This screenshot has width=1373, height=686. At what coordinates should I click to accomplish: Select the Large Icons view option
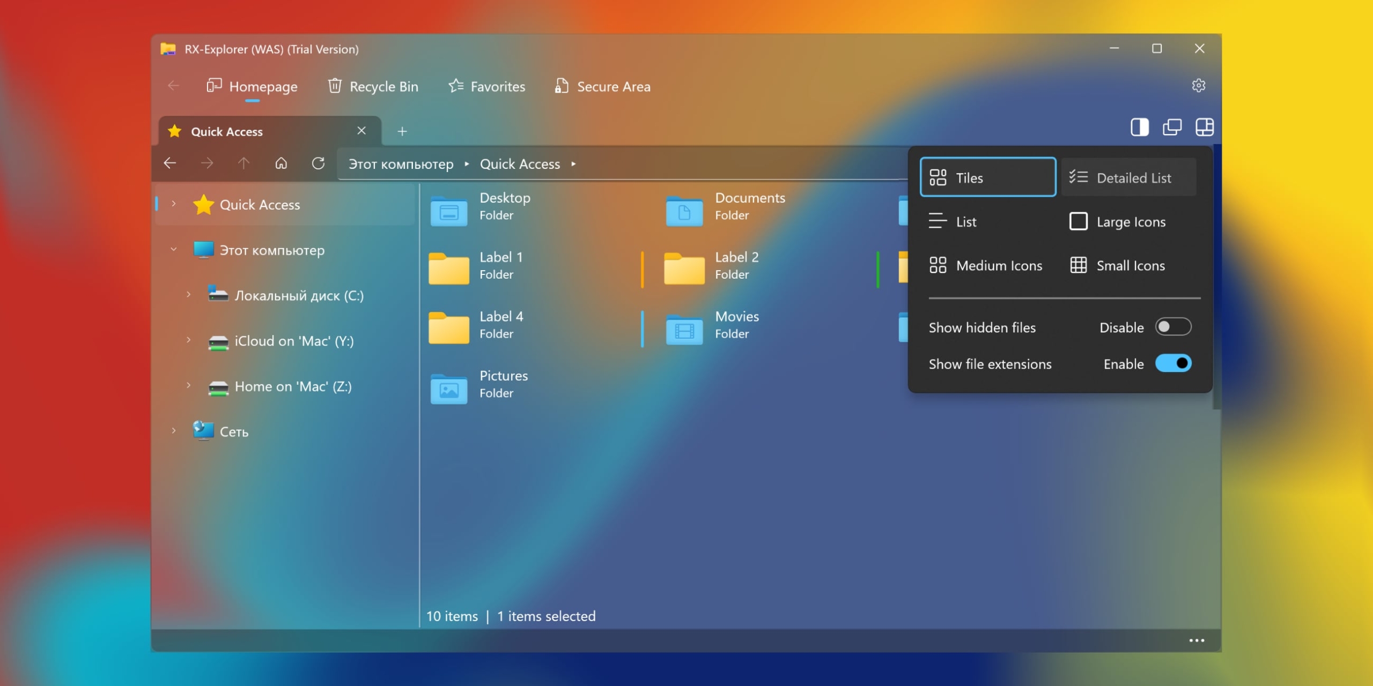click(1117, 222)
